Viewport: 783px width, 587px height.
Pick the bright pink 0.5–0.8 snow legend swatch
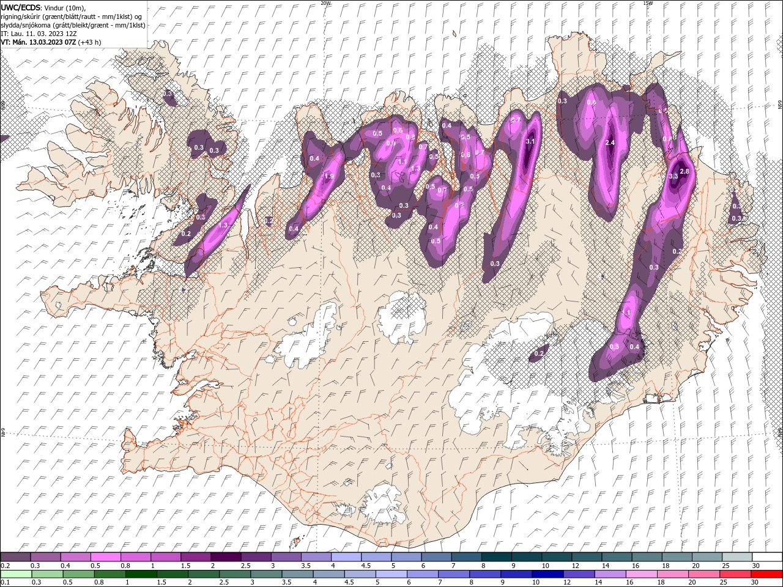click(x=106, y=557)
